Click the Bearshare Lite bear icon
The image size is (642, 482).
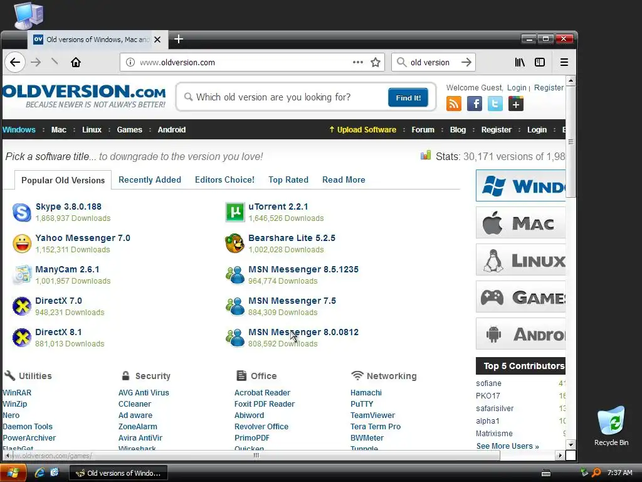[235, 244]
